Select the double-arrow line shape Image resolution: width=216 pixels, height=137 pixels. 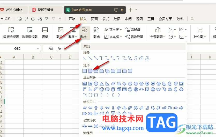(x=96, y=58)
